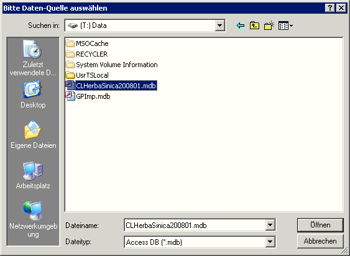Open Zuletzt verwendete Dokumente location
Viewport: 350px width, 256px height.
(33, 58)
